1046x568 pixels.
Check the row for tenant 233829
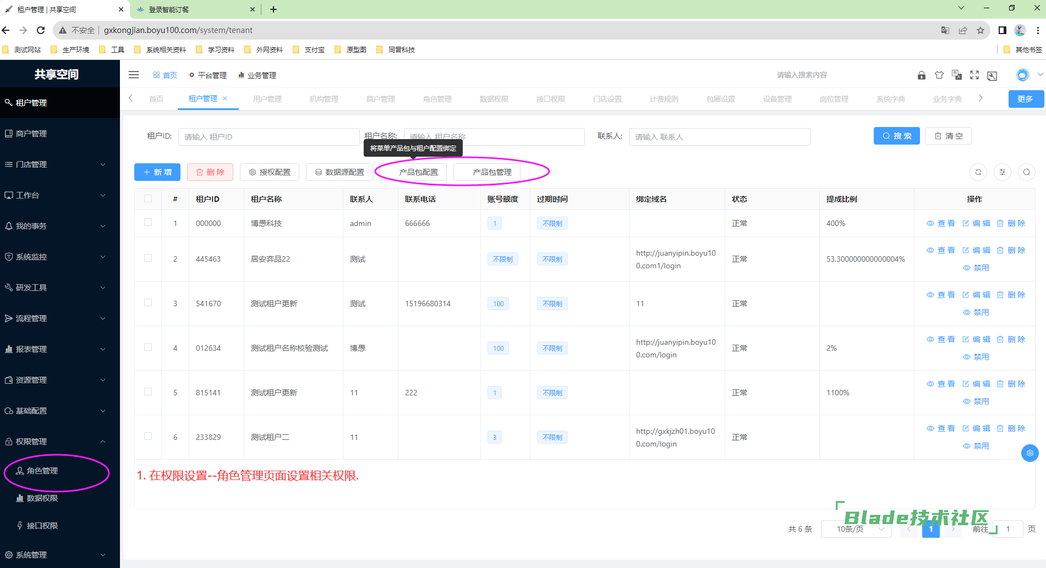(148, 436)
